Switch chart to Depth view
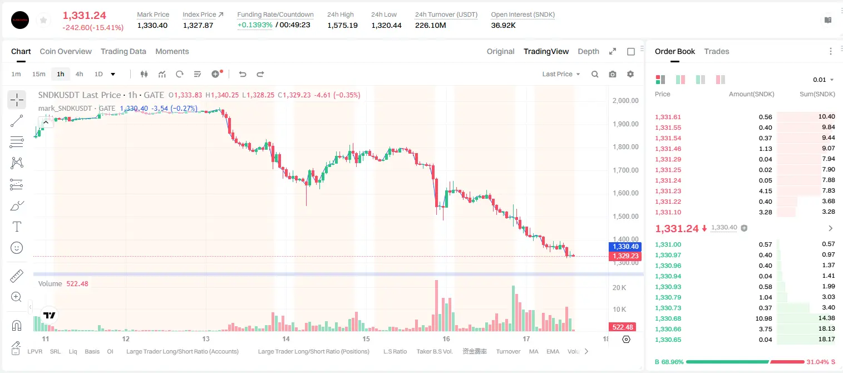Image resolution: width=843 pixels, height=373 pixels. [x=588, y=51]
